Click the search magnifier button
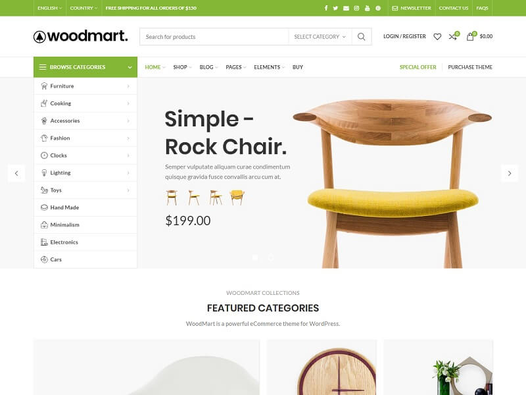This screenshot has width=526, height=395. coord(361,37)
